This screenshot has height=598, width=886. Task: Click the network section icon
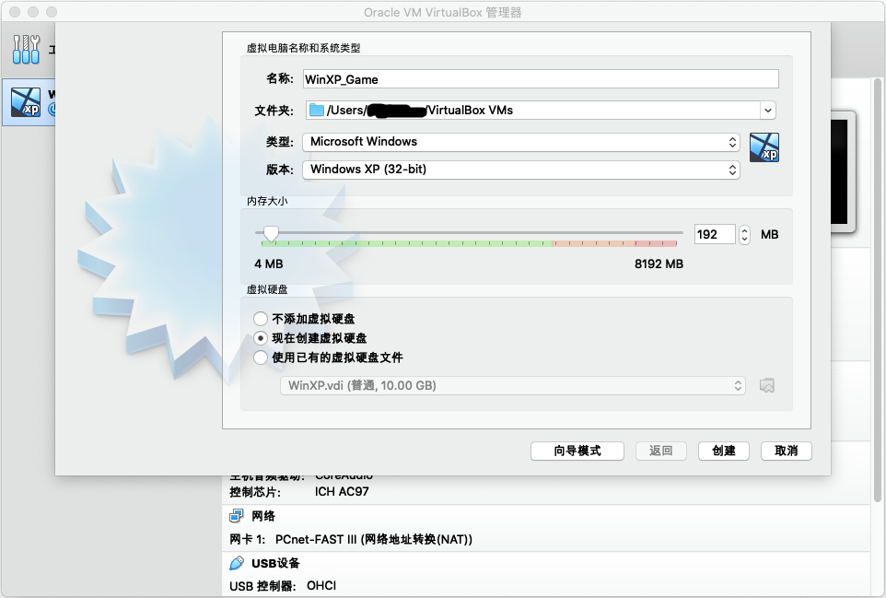coord(236,516)
